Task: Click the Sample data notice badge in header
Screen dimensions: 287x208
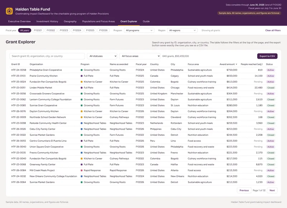Action: (x=249, y=13)
